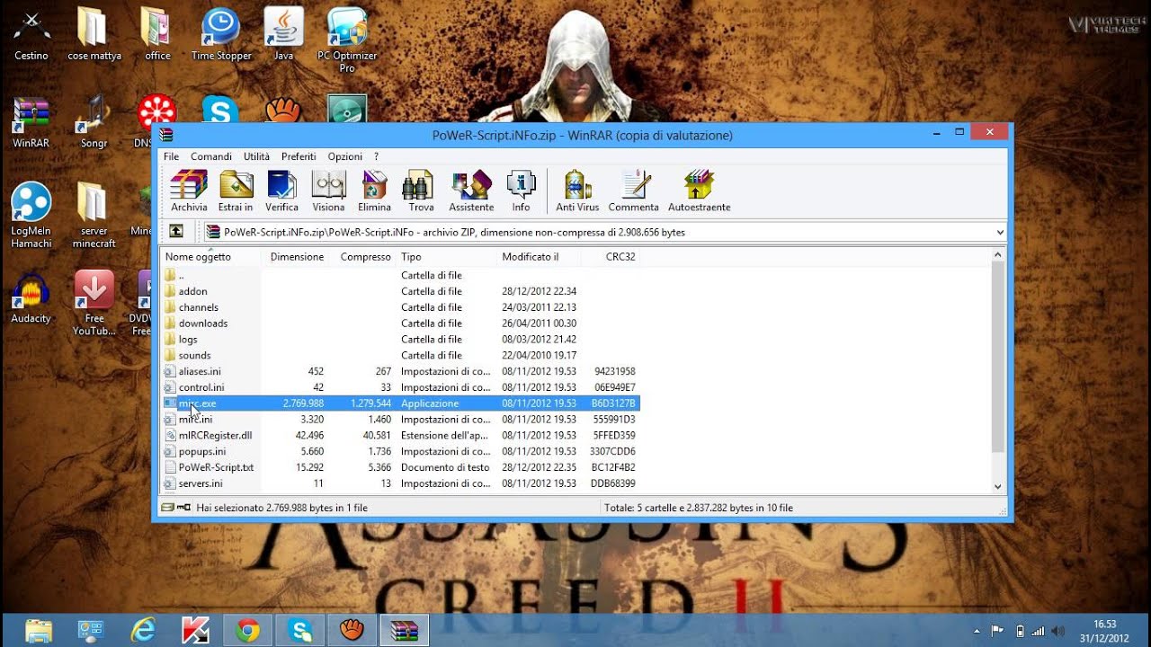Click the Estrai in toolbar icon
The height and width of the screenshot is (647, 1151).
tap(236, 191)
